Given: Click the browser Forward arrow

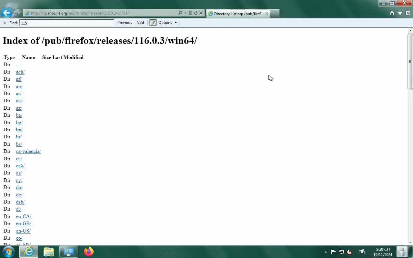Looking at the screenshot, I should pyautogui.click(x=17, y=13).
